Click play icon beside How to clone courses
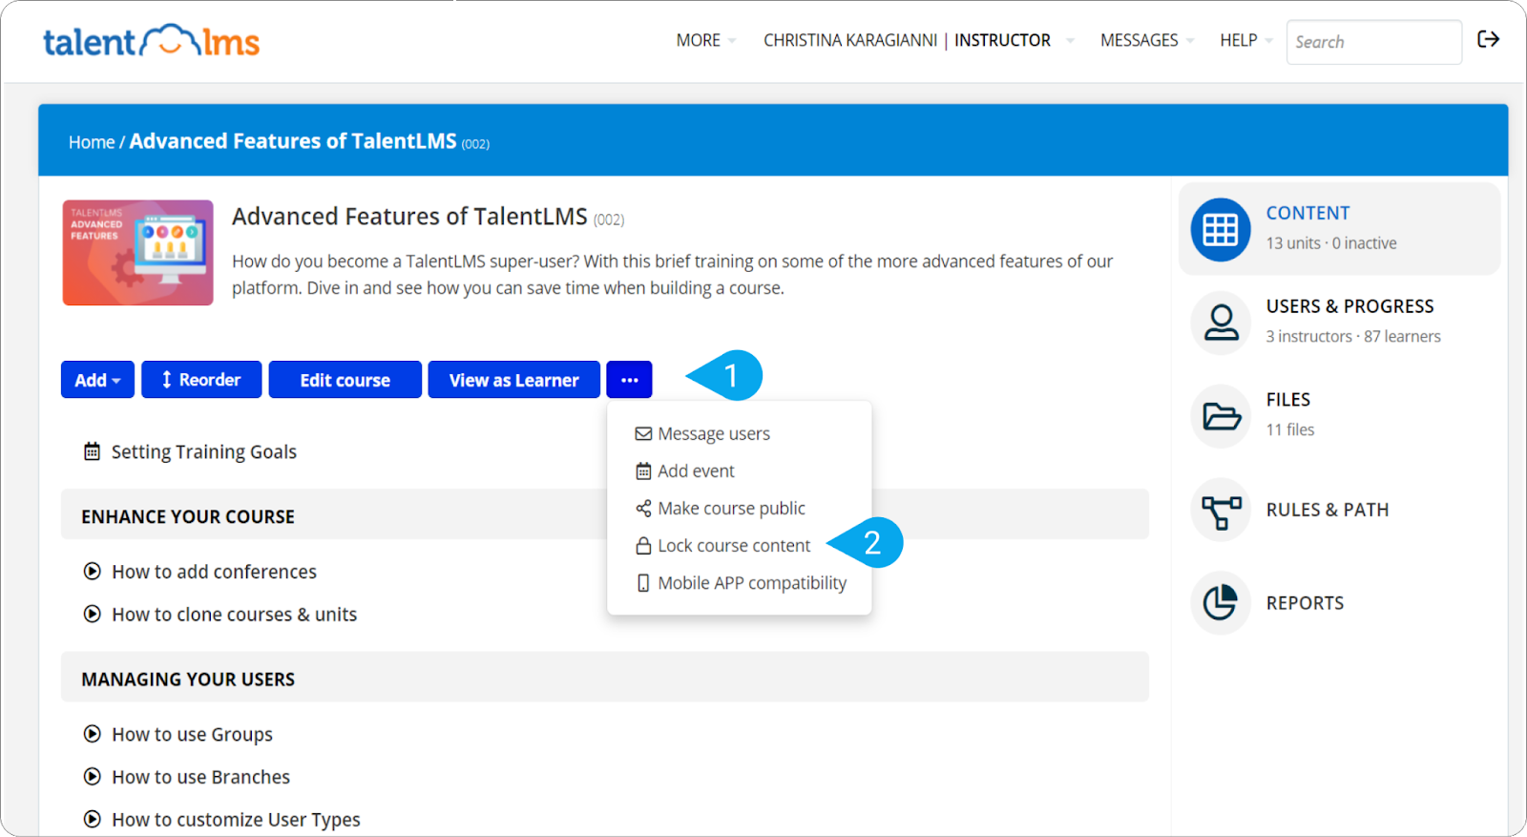This screenshot has width=1527, height=837. coord(92,614)
